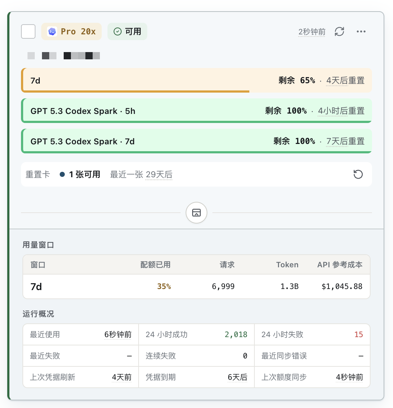Click the 6天后 credential expiry value
The height and width of the screenshot is (408, 393).
pos(237,377)
